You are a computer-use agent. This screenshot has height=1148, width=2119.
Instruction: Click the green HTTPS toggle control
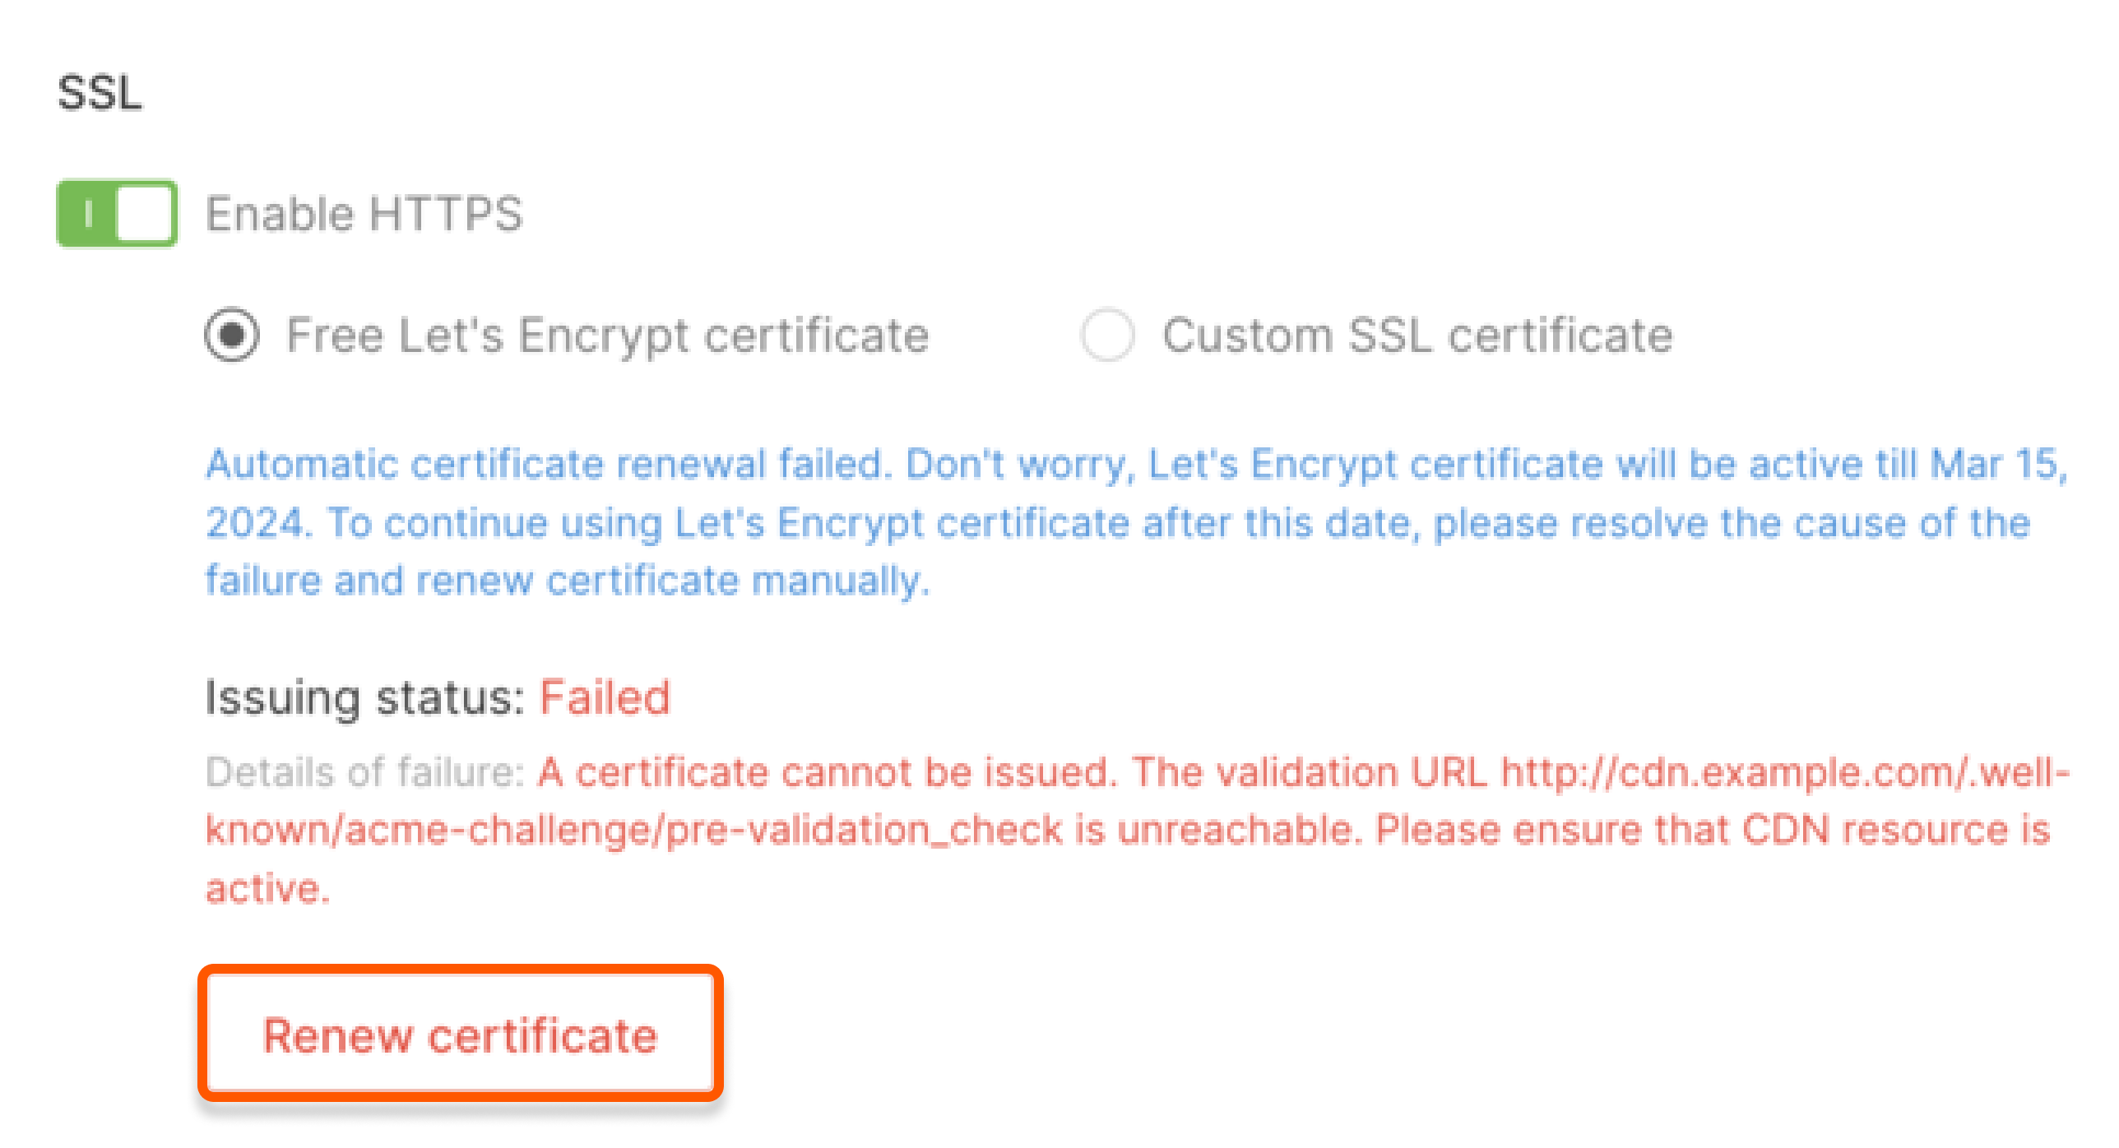115,214
